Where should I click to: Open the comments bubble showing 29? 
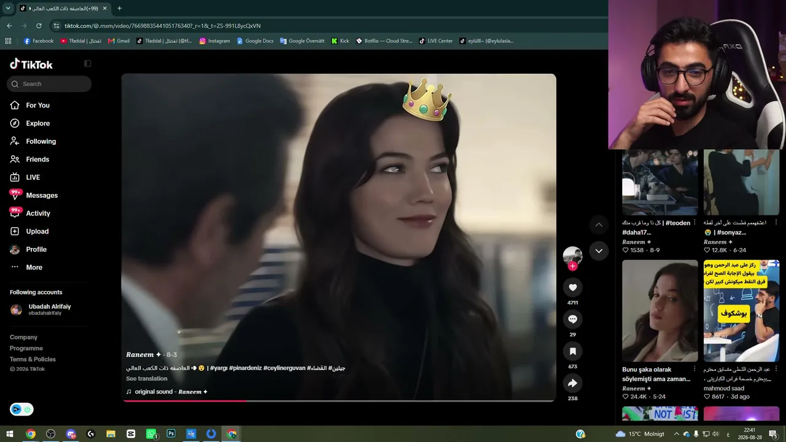[572, 319]
